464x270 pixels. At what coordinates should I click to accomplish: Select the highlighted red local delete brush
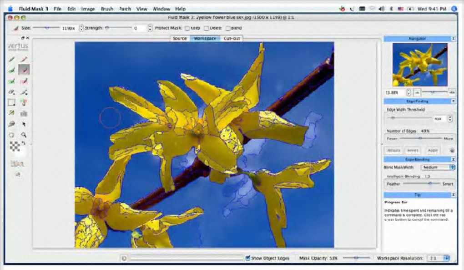[24, 70]
